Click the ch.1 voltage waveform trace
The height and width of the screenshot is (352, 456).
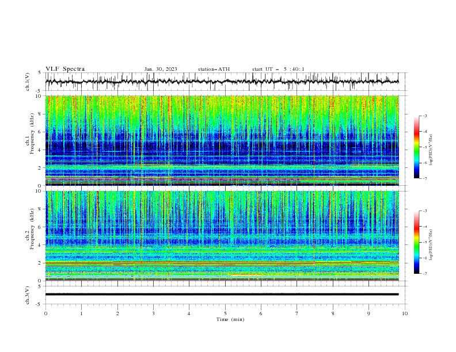pos(222,82)
